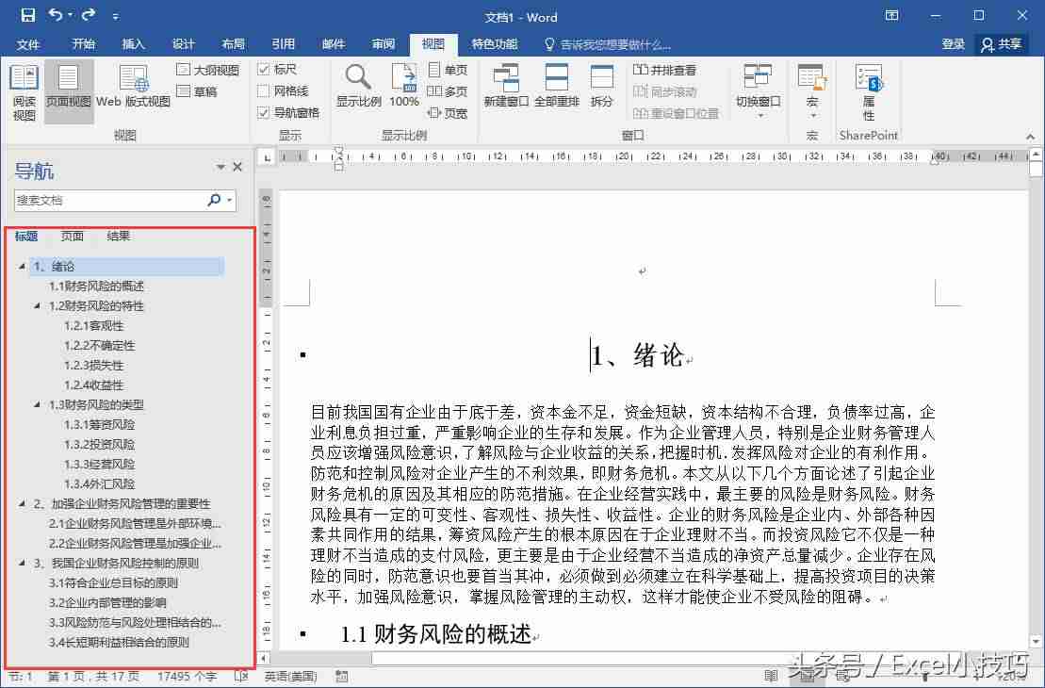This screenshot has height=688, width=1045.
Task: Click the language 英语(美国) in status bar
Action: (x=290, y=676)
